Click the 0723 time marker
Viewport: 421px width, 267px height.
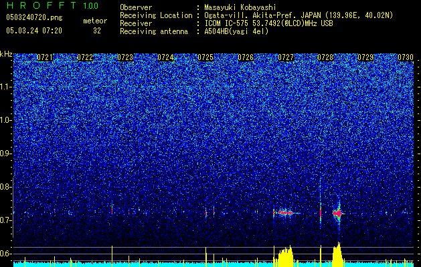pos(125,57)
